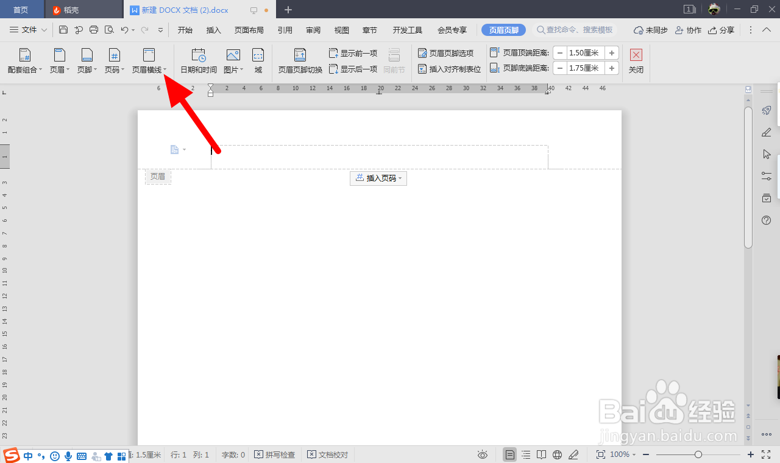
Task: Select page layout view icon
Action: (x=510, y=454)
